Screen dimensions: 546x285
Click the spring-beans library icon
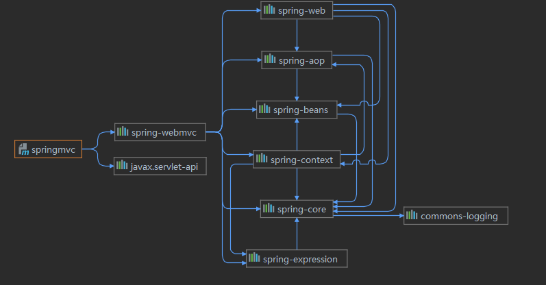[264, 109]
